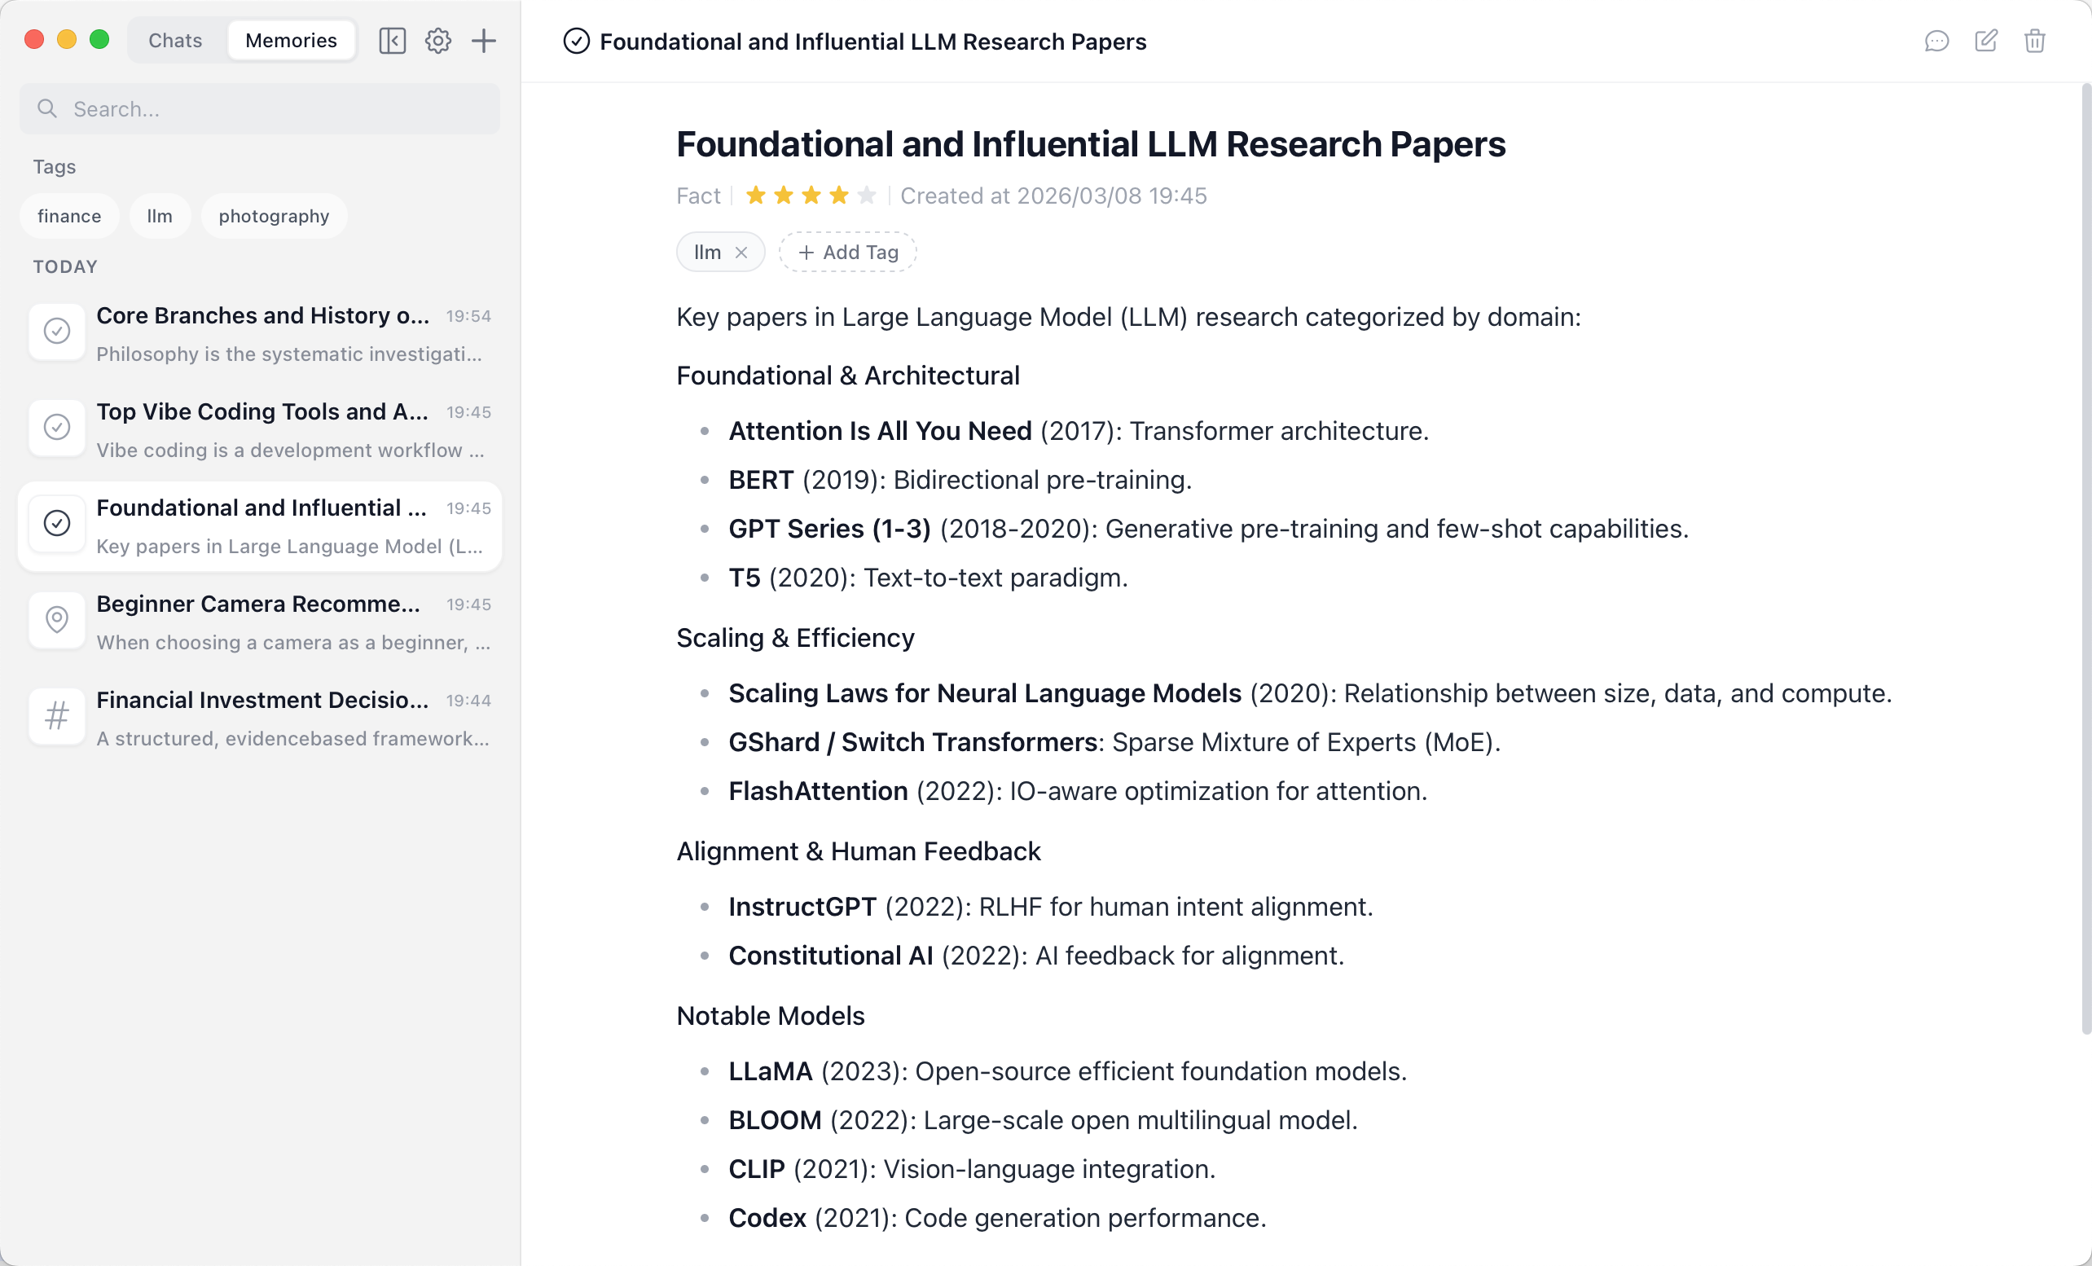This screenshot has width=2092, height=1266.
Task: Set rating to five stars
Action: (x=866, y=196)
